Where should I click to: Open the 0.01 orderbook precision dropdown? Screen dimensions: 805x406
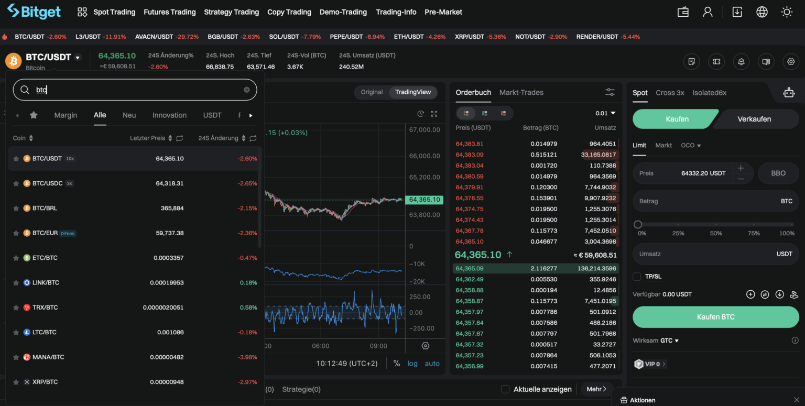(605, 113)
